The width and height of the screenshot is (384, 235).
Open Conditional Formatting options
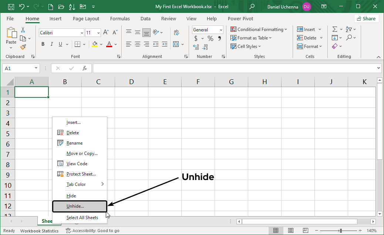(x=259, y=29)
